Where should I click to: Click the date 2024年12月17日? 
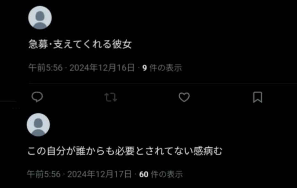pyautogui.click(x=100, y=174)
